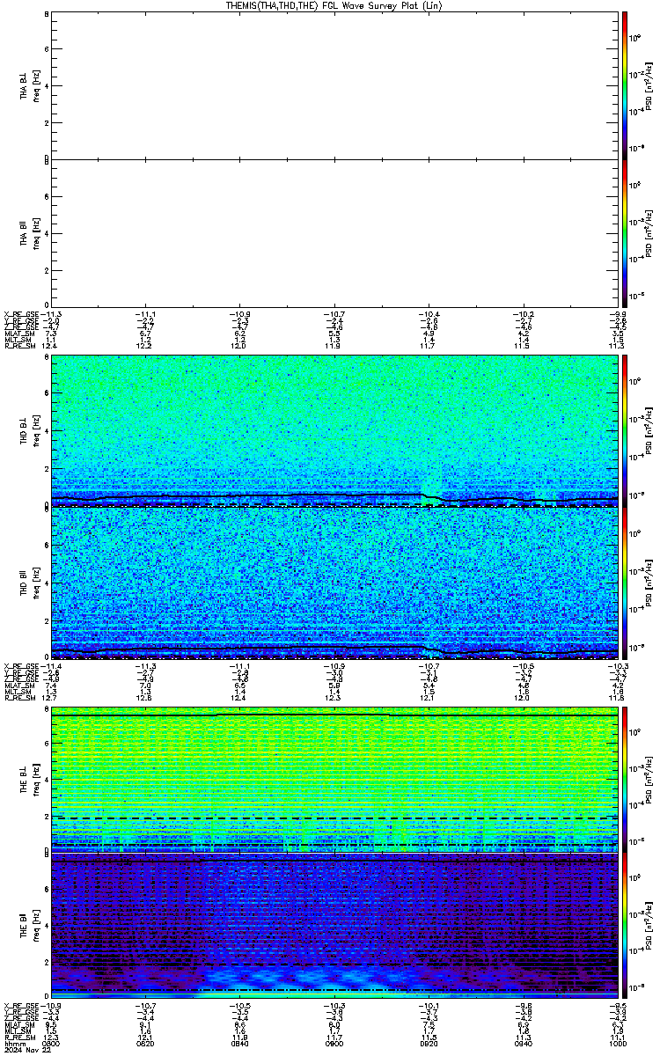This screenshot has width=660, height=1056.
Task: Click the '0940' time tick label
Action: [x=522, y=1043]
